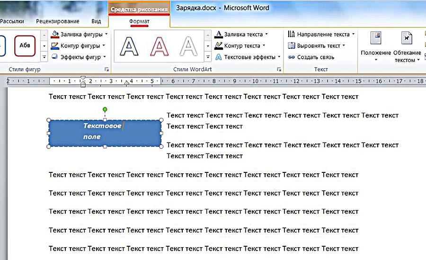The width and height of the screenshot is (426, 260).
Task: Click the left indent marker on the ruler
Action: [x=83, y=85]
